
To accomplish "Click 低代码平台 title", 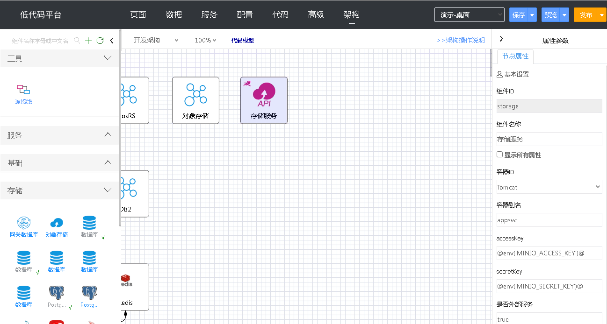I will point(41,14).
